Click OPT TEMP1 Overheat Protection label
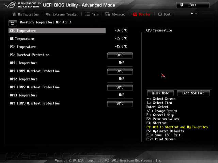 [35, 71]
